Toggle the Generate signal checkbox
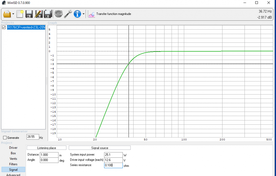 (5, 138)
